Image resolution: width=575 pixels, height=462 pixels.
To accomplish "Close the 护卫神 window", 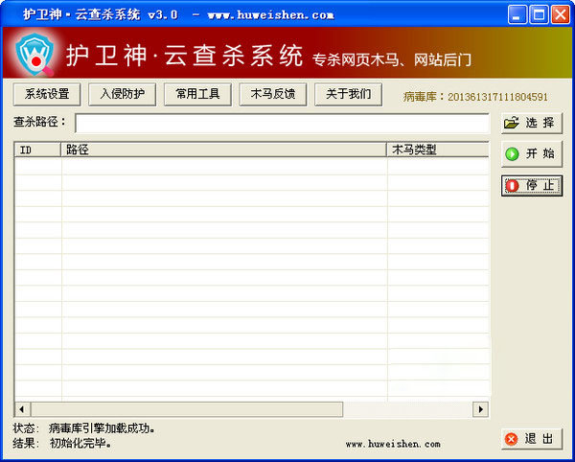I will pyautogui.click(x=561, y=15).
